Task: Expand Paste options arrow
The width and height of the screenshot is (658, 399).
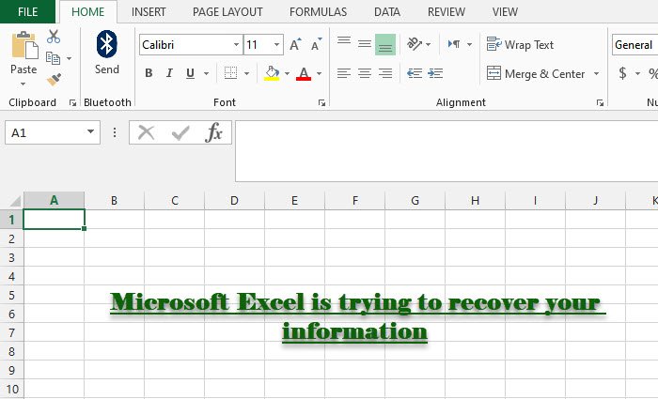Action: coord(23,84)
